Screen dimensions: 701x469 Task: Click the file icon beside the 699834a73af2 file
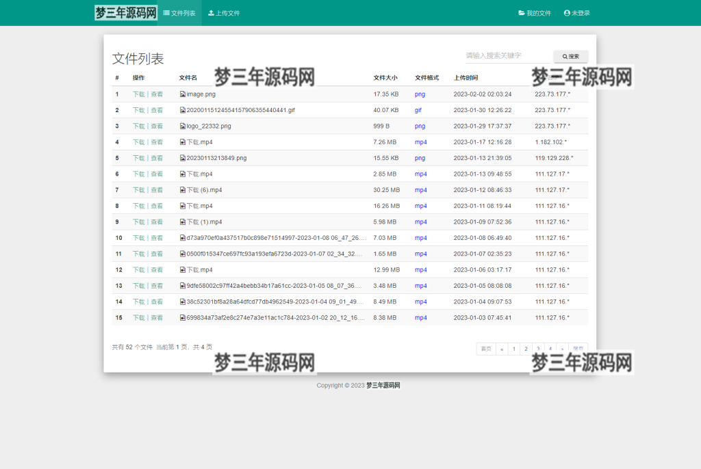182,318
